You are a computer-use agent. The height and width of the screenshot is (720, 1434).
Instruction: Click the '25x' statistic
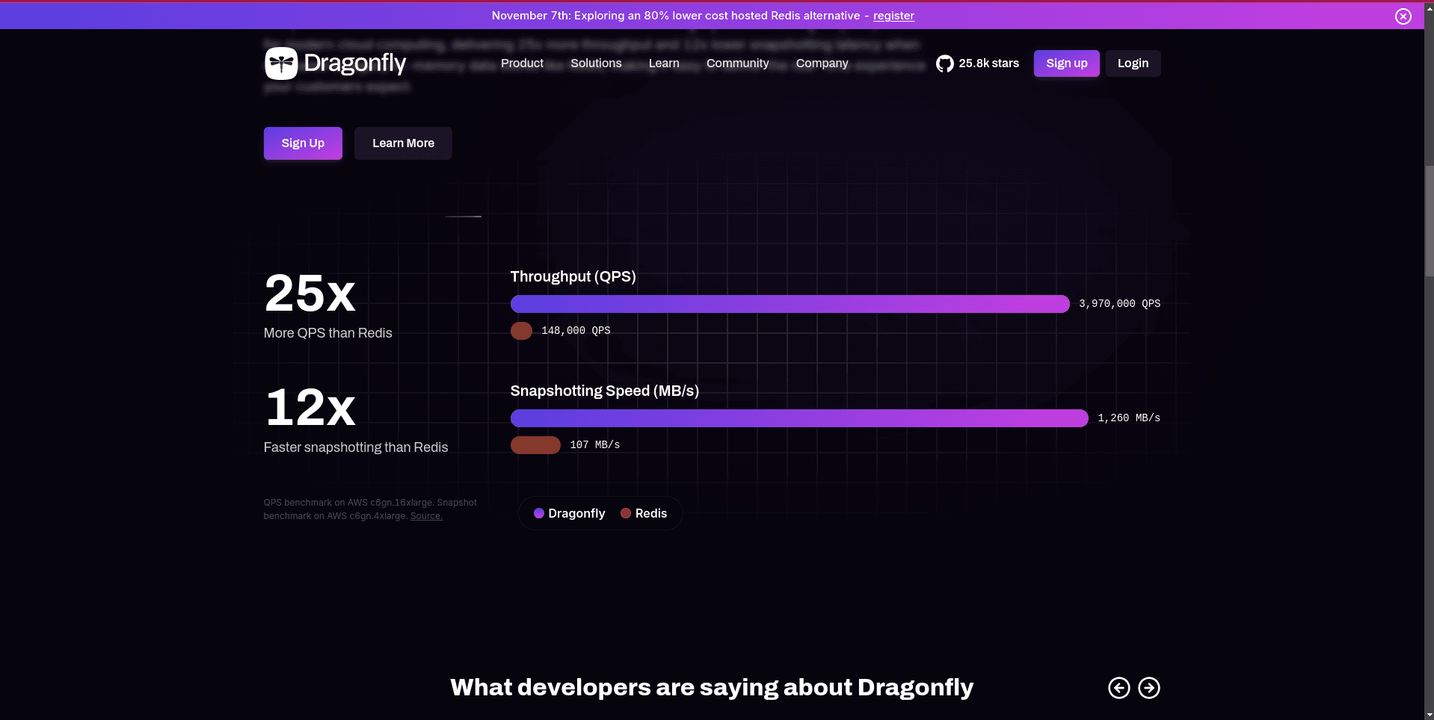point(310,293)
